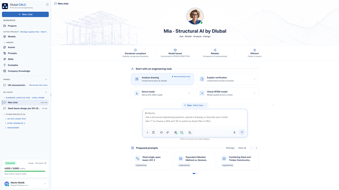This screenshot has width=339, height=190.
Task: Click the credits usage progress bar
Action: click(x=25, y=171)
